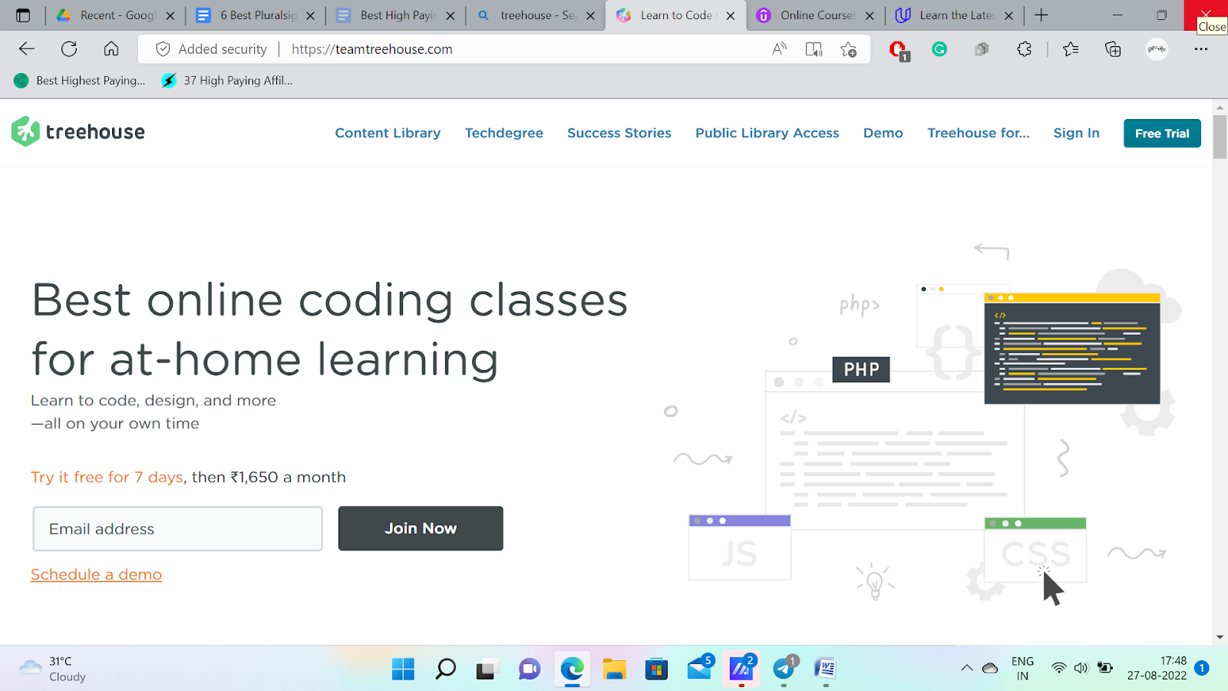Go to the browser Home icon
1228x691 pixels.
(x=111, y=49)
